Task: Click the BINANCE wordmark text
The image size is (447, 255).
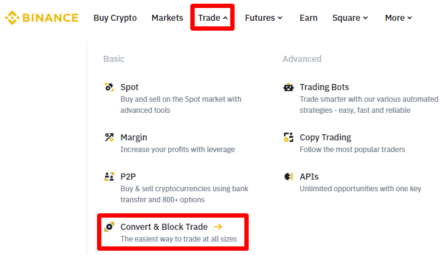Action: [50, 18]
